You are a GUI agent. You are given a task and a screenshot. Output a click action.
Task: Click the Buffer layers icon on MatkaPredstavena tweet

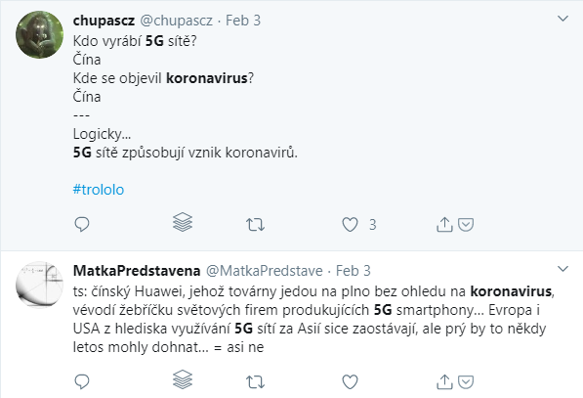(183, 379)
